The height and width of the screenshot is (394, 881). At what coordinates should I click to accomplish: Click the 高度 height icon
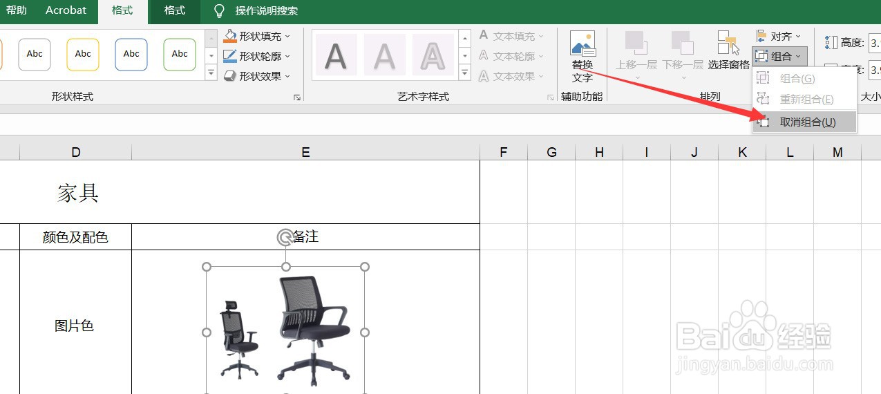click(x=831, y=43)
